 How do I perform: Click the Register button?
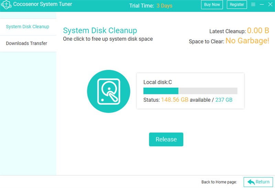[x=237, y=5]
